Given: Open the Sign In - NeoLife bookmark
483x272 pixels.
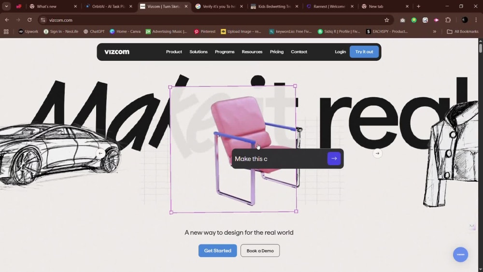Looking at the screenshot, I should tap(61, 31).
